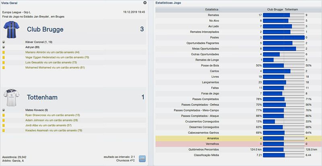322x166 pixels.
Task: Click yellow card icon next to Mariano Almirón
Action: coord(4,52)
